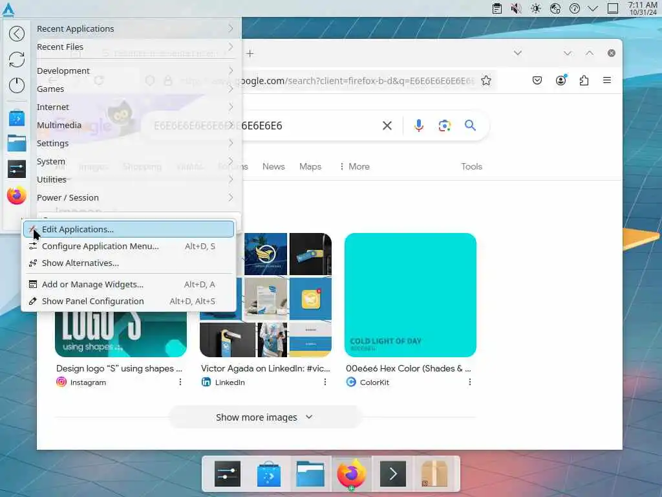Image resolution: width=662 pixels, height=497 pixels.
Task: Click the network globe icon in system tray
Action: (555, 8)
